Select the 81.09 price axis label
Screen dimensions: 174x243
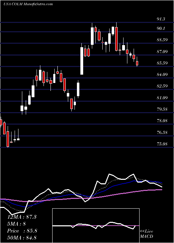(162, 98)
